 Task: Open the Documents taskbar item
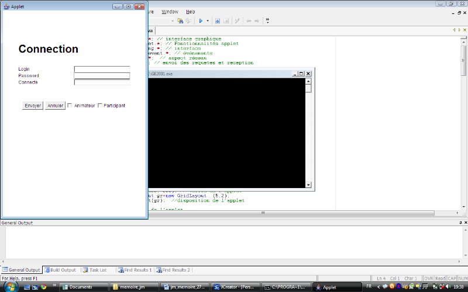[x=81, y=287]
